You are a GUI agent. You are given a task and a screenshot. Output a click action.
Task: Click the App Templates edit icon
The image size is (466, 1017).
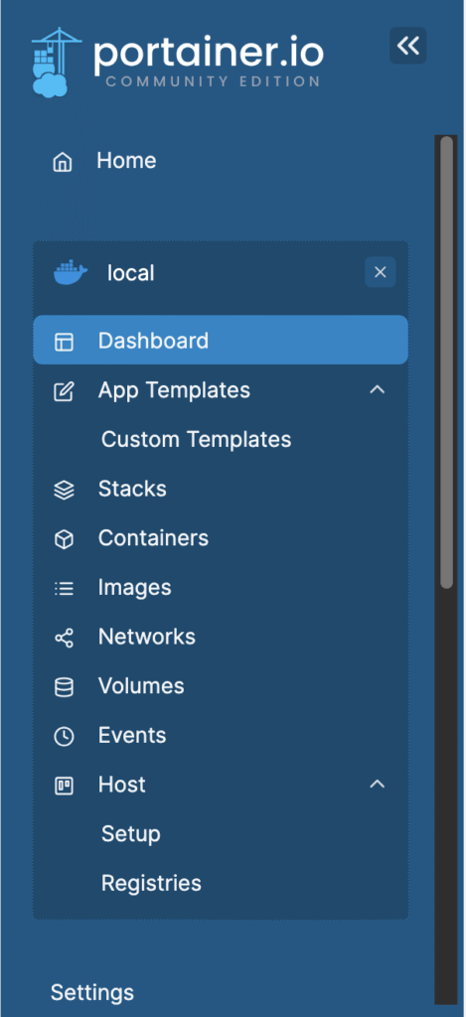tap(64, 391)
